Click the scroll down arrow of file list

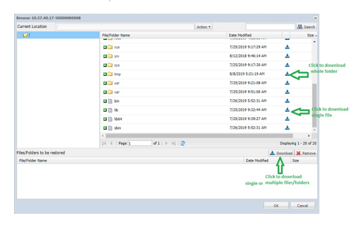tap(314, 130)
